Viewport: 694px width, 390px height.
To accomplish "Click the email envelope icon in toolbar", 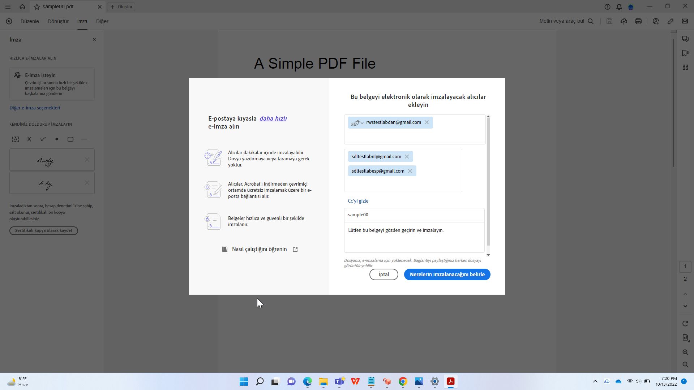I will click(x=685, y=21).
